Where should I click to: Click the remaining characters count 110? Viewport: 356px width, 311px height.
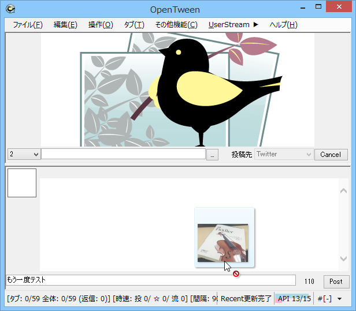pyautogui.click(x=309, y=282)
